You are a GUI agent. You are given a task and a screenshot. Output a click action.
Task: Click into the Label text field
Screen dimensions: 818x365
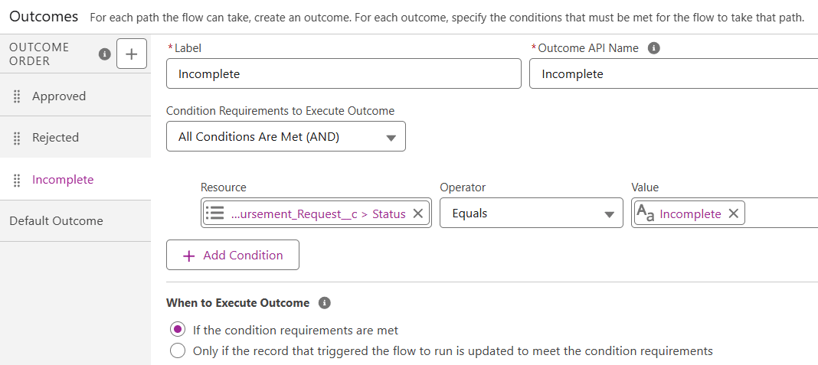[343, 74]
